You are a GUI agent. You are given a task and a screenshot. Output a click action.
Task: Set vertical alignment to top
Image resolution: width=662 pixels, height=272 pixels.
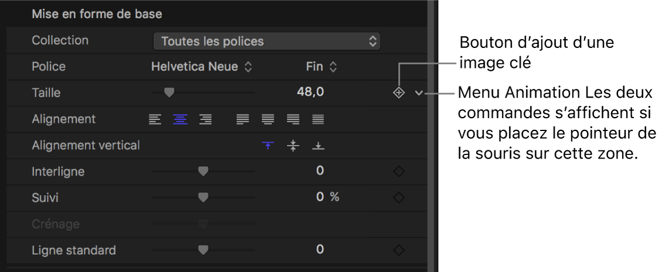pos(267,146)
